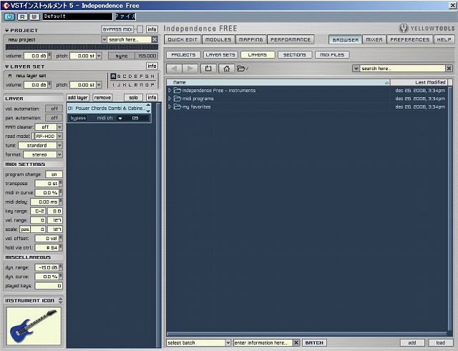This screenshot has height=351, width=458.
Task: Show LAYER SETS in browser
Action: [x=220, y=55]
